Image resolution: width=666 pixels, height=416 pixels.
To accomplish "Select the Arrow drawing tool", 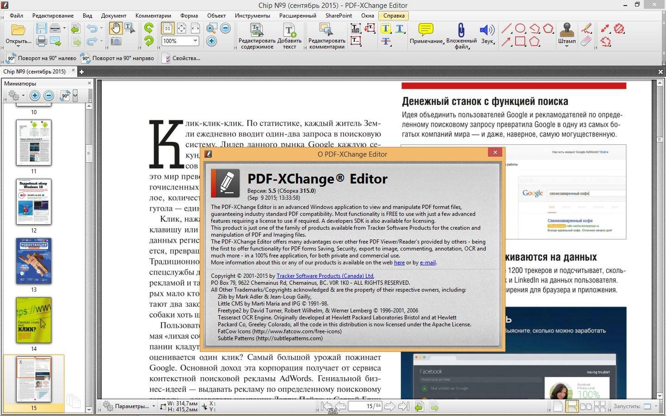I will (x=506, y=42).
